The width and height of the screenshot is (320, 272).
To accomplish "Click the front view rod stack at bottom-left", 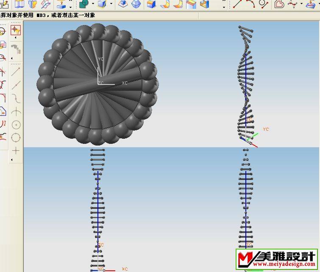I will coord(97,210).
